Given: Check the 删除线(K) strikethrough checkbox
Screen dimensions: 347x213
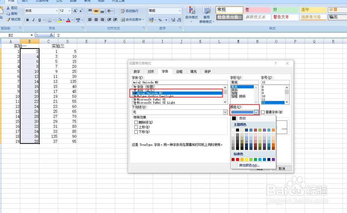Looking at the screenshot, I should pyautogui.click(x=136, y=122).
